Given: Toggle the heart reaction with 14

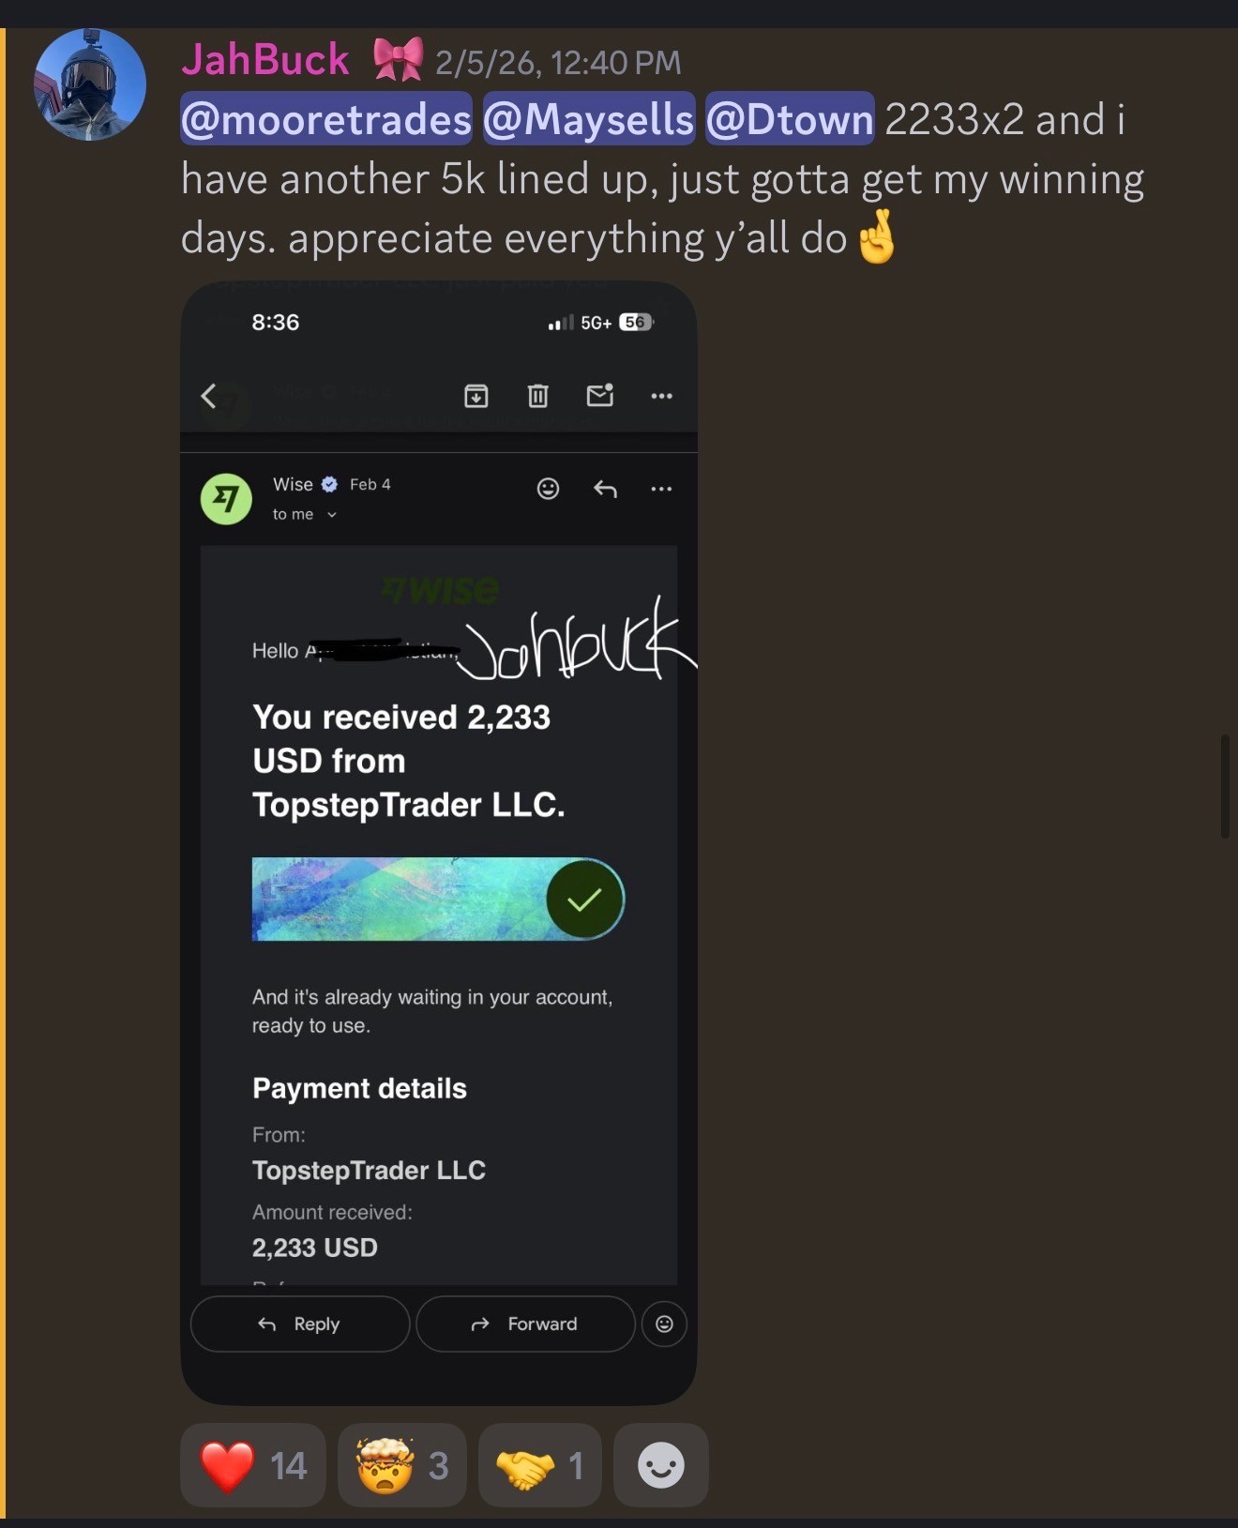Looking at the screenshot, I should tap(253, 1465).
